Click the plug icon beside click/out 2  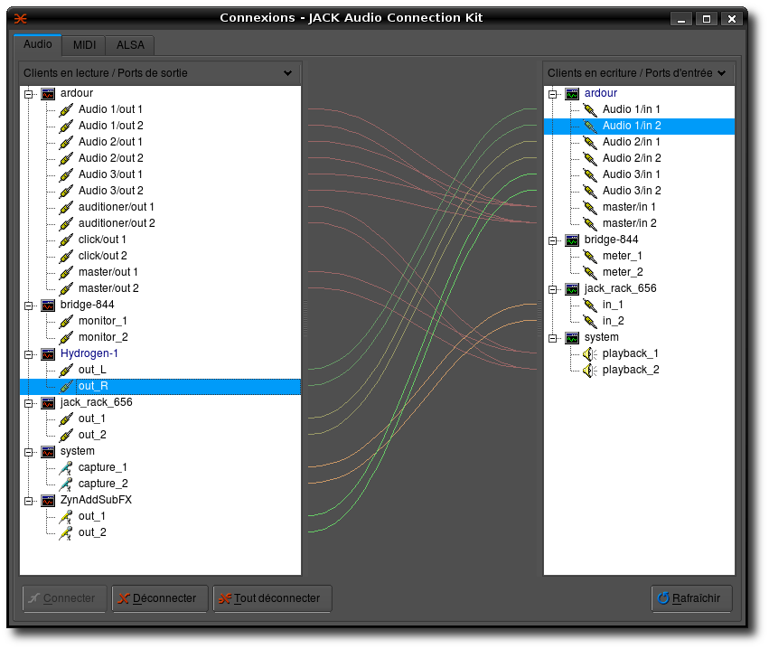tap(66, 256)
